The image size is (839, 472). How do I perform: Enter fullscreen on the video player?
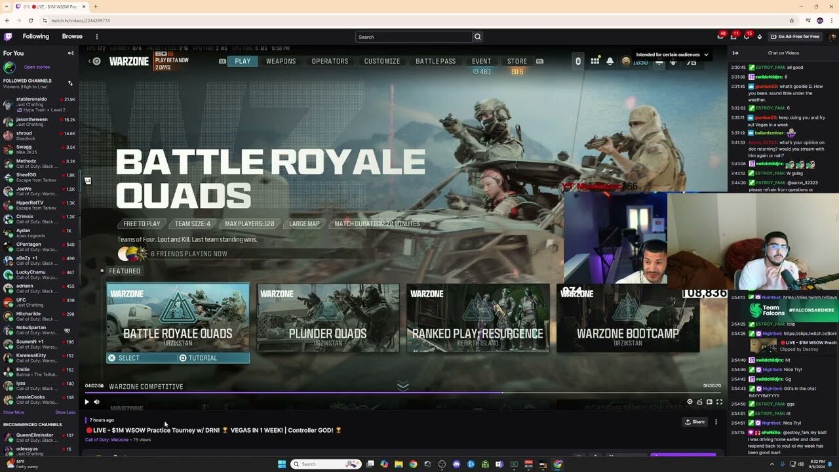coord(719,402)
